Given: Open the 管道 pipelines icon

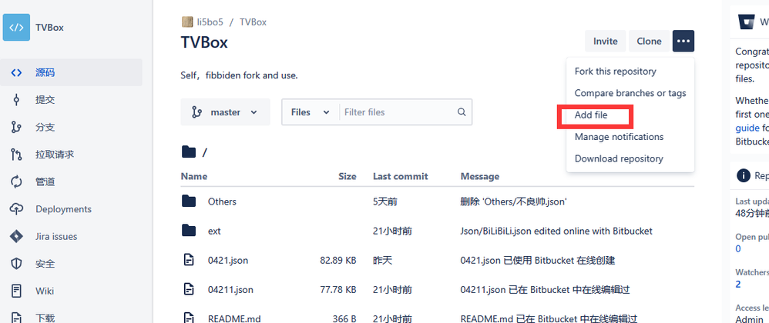Looking at the screenshot, I should pos(16,182).
